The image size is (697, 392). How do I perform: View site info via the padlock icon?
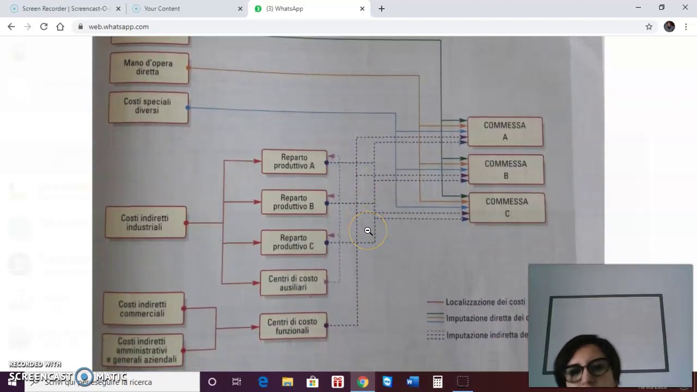pos(81,27)
